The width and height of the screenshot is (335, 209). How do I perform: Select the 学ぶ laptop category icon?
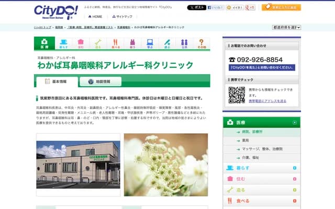[x=150, y=44]
